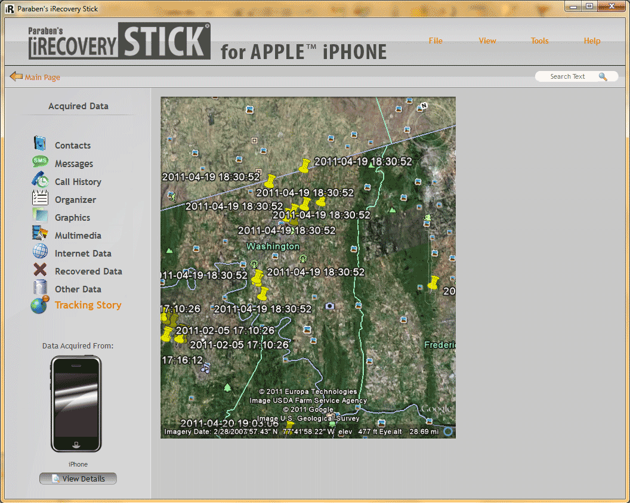Go back via Main Page link
Image resolution: width=630 pixels, height=503 pixels.
click(42, 77)
